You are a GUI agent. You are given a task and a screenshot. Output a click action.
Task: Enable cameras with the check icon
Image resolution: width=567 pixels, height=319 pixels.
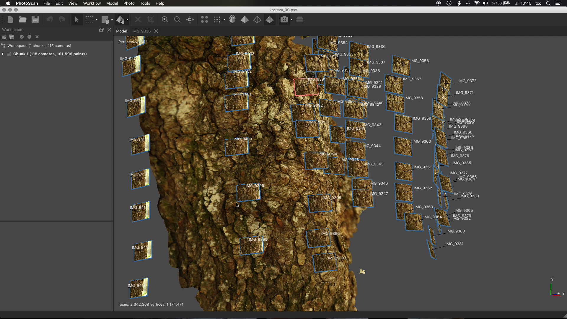[22, 37]
